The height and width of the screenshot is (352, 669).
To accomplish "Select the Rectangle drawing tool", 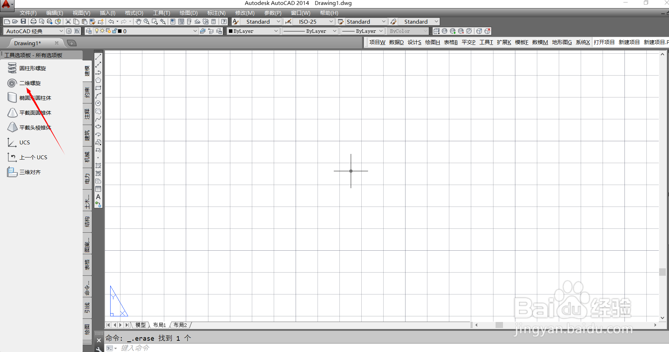I will [98, 88].
